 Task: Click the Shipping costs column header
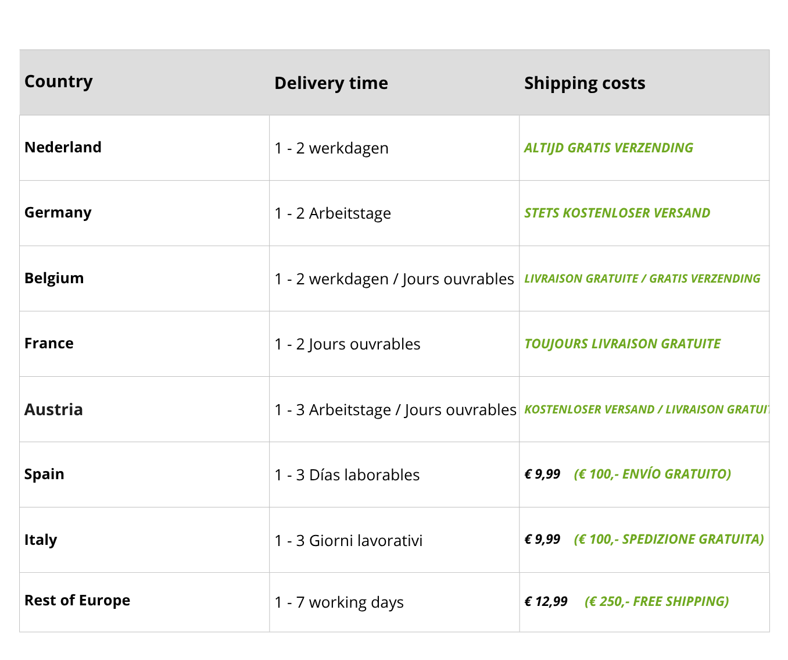[x=585, y=83]
